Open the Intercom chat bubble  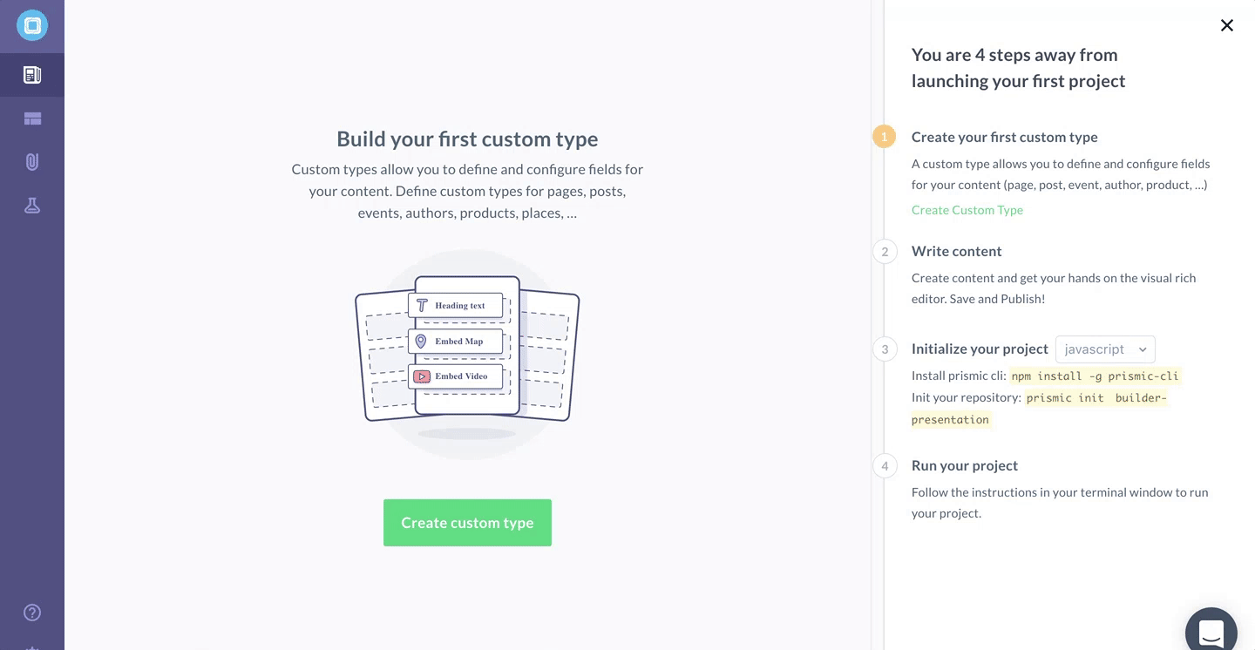(1211, 630)
